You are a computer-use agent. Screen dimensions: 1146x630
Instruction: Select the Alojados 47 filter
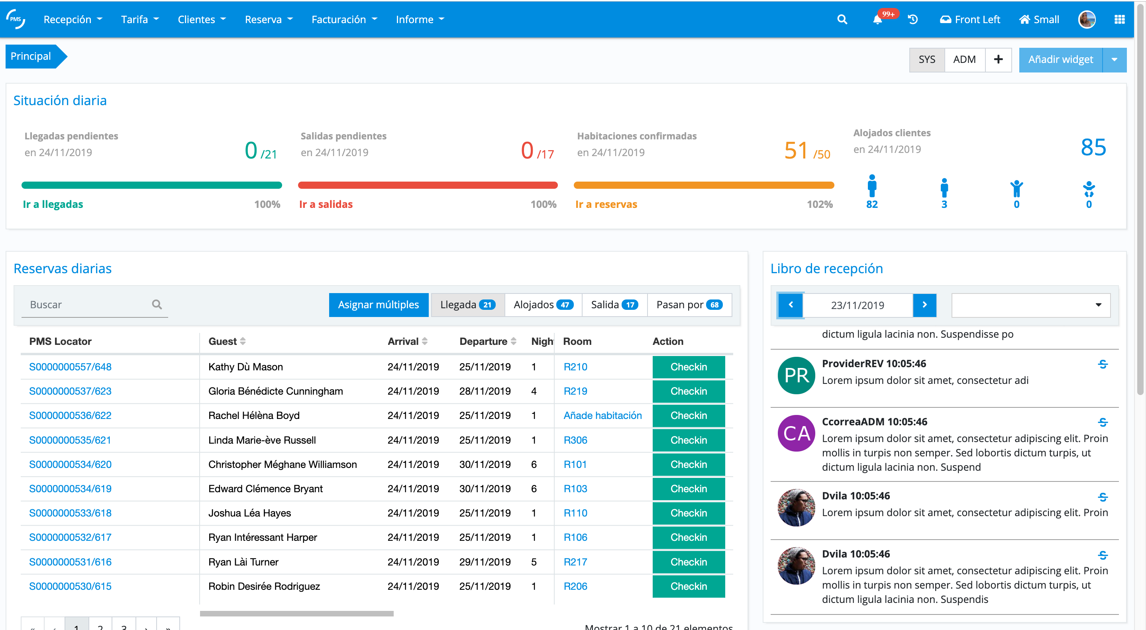543,305
